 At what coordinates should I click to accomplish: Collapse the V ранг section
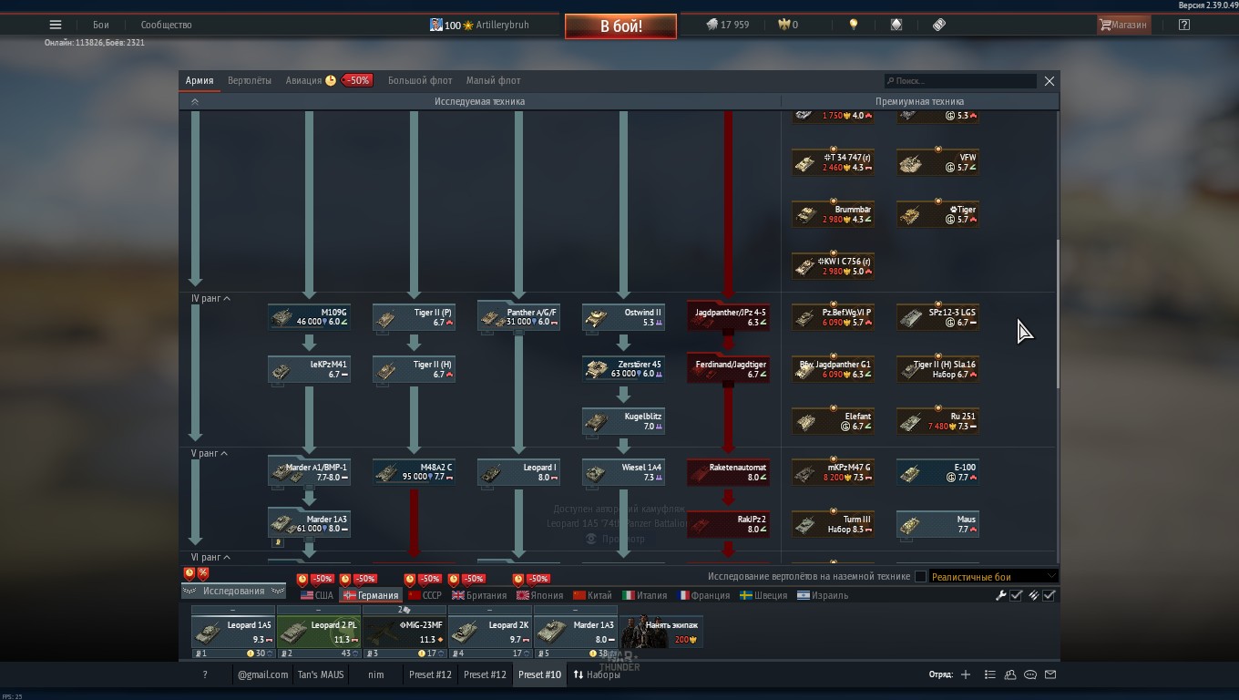point(209,453)
